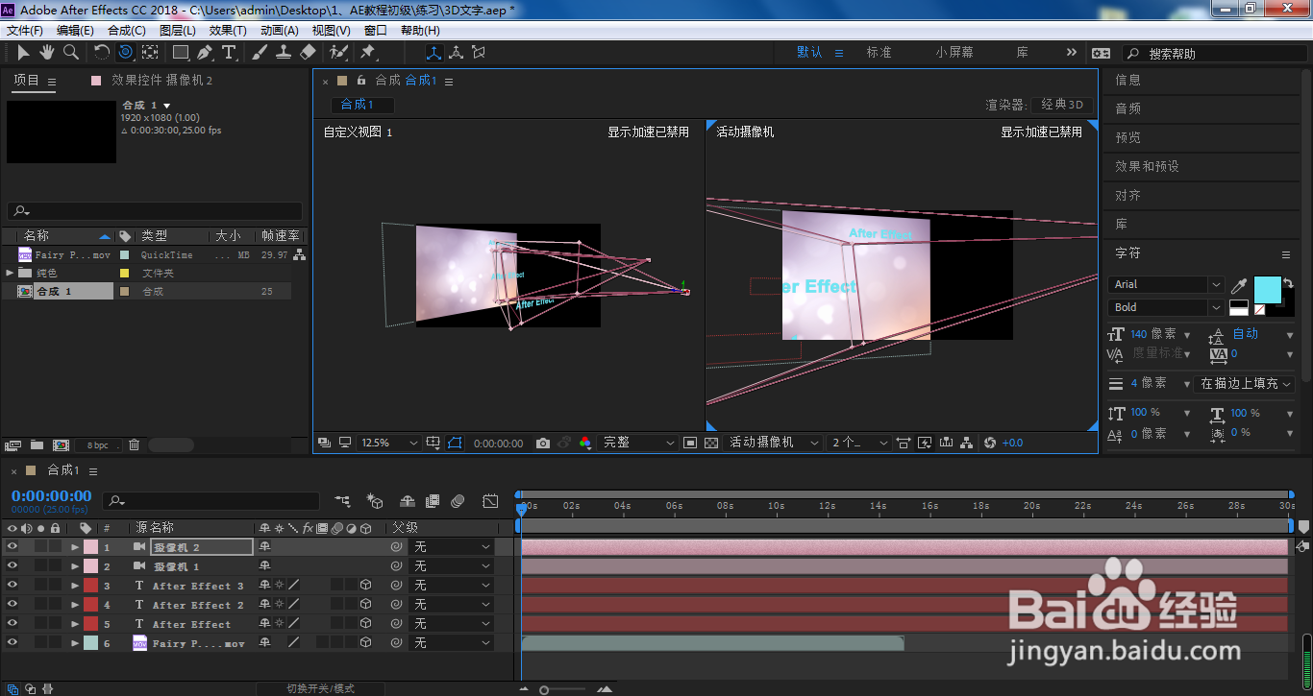Hide the Fairy P....mov layer

tap(12, 642)
